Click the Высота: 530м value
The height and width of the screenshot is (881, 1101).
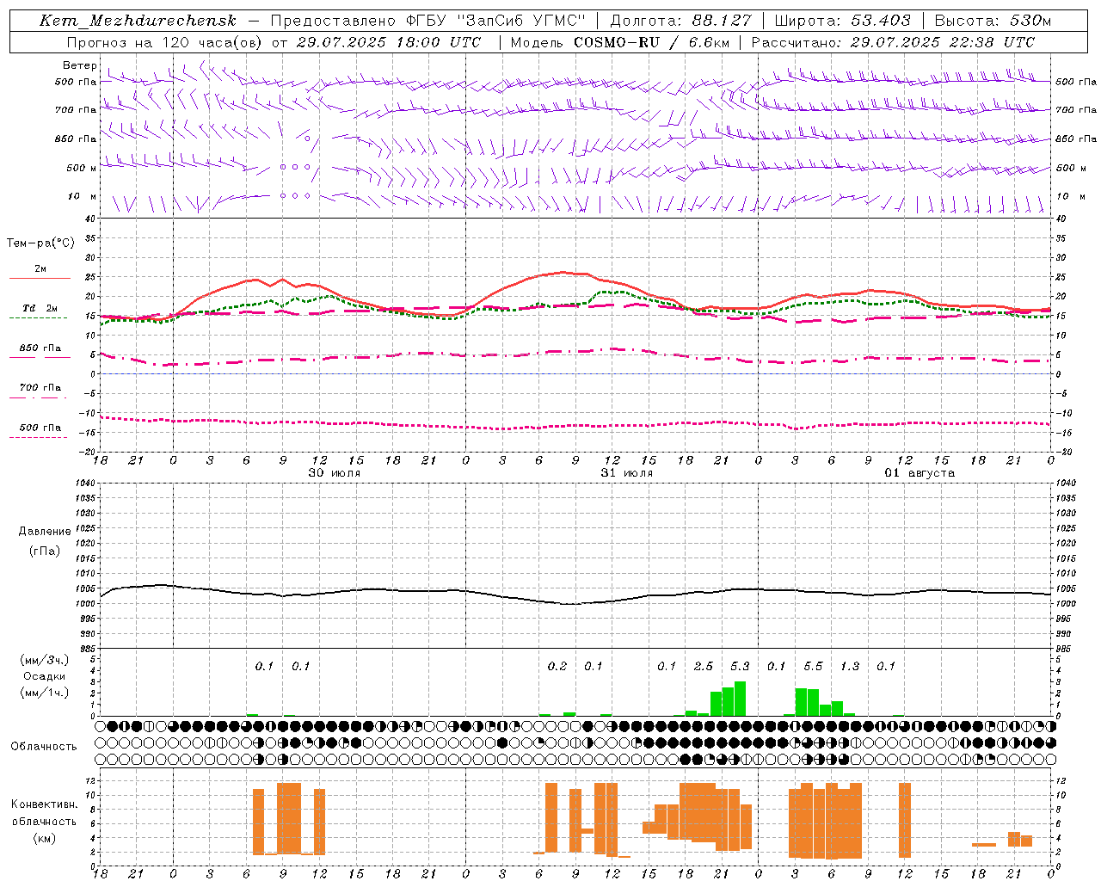point(993,21)
